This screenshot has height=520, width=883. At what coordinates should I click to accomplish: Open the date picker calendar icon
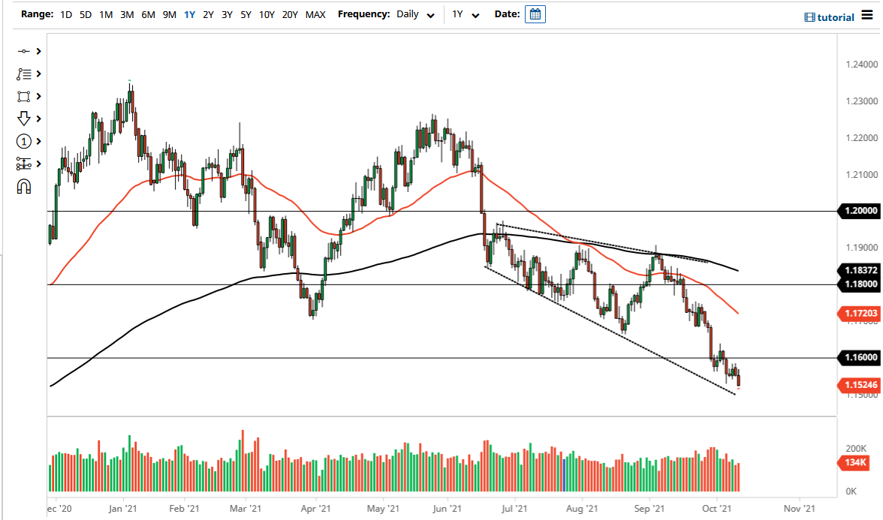click(535, 14)
